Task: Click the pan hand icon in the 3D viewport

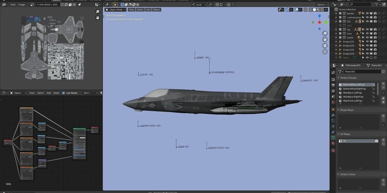Action: pos(325,40)
